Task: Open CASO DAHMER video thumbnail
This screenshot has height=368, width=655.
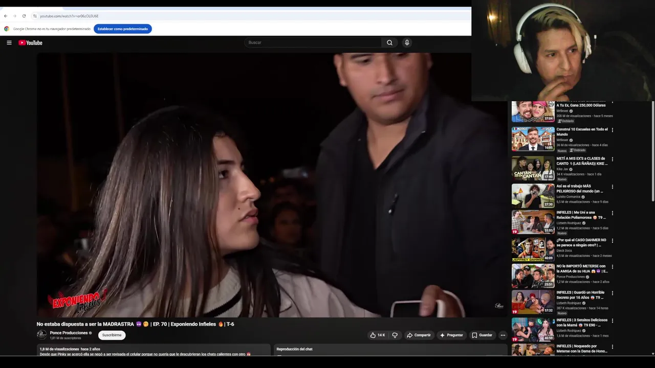Action: pyautogui.click(x=533, y=249)
